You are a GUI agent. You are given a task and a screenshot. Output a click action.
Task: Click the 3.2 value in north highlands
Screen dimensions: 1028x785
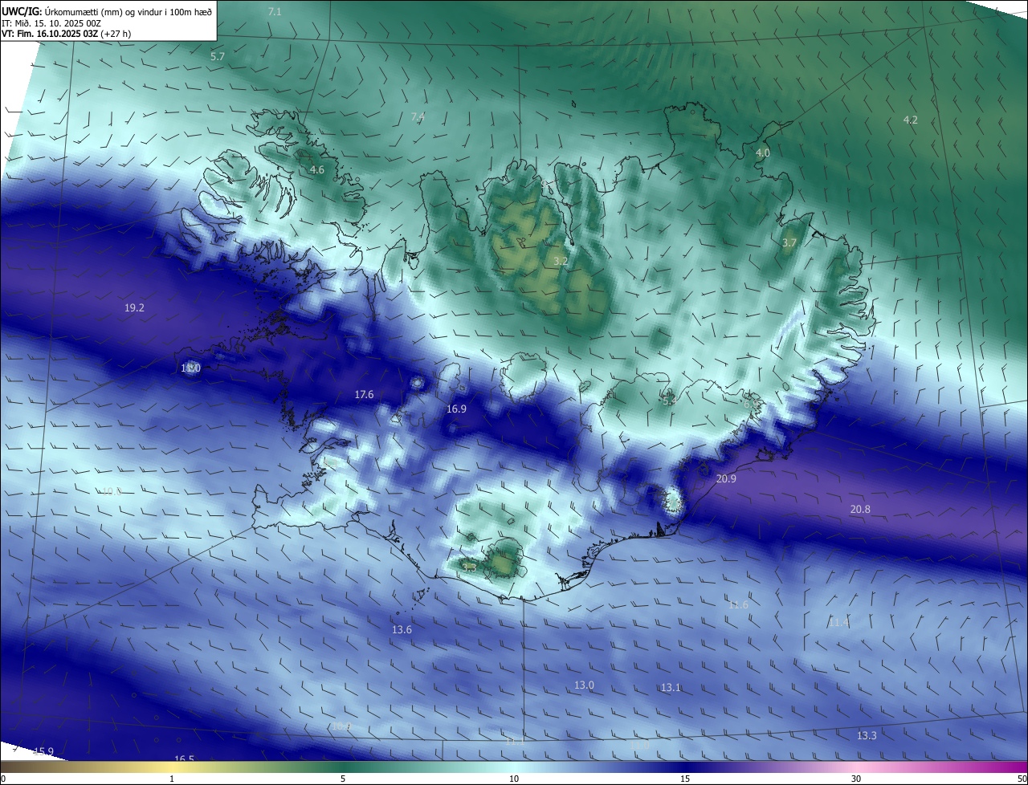(x=561, y=261)
